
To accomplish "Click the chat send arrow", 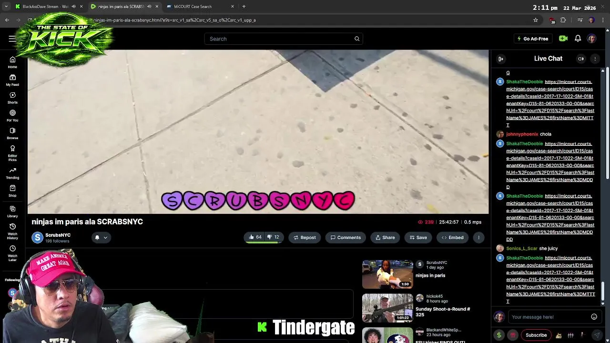I will 596,335.
